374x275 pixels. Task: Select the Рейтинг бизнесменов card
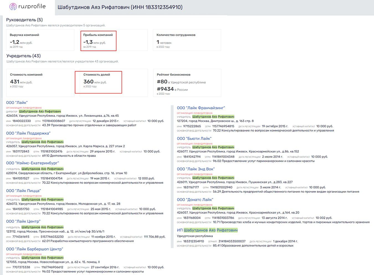[x=187, y=83]
